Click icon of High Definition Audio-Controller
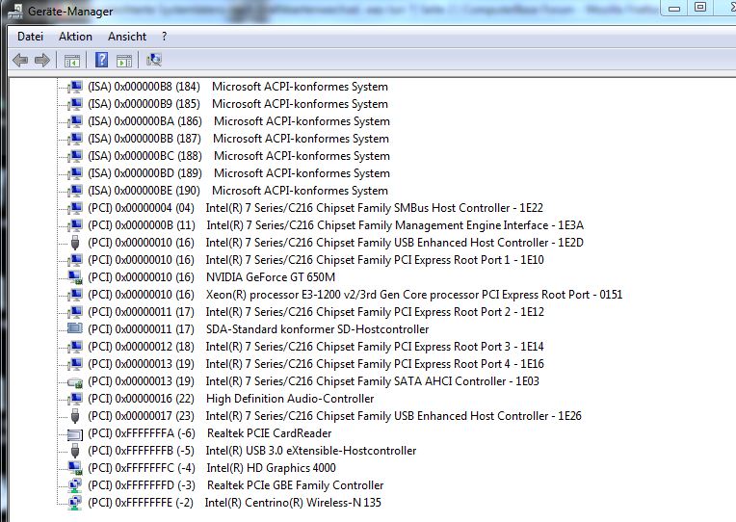Image resolution: width=736 pixels, height=522 pixels. pos(75,399)
